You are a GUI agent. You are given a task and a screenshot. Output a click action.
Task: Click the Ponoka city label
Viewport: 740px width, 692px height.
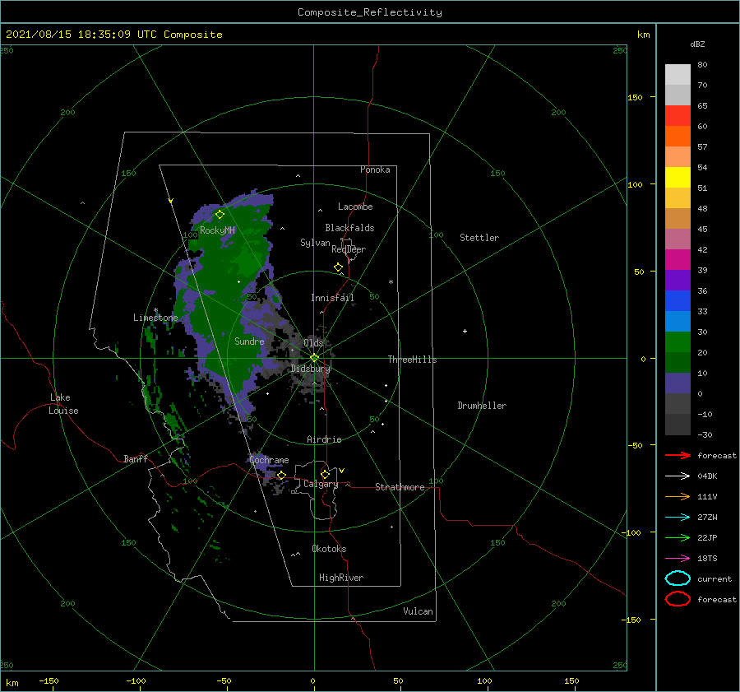pyautogui.click(x=375, y=170)
